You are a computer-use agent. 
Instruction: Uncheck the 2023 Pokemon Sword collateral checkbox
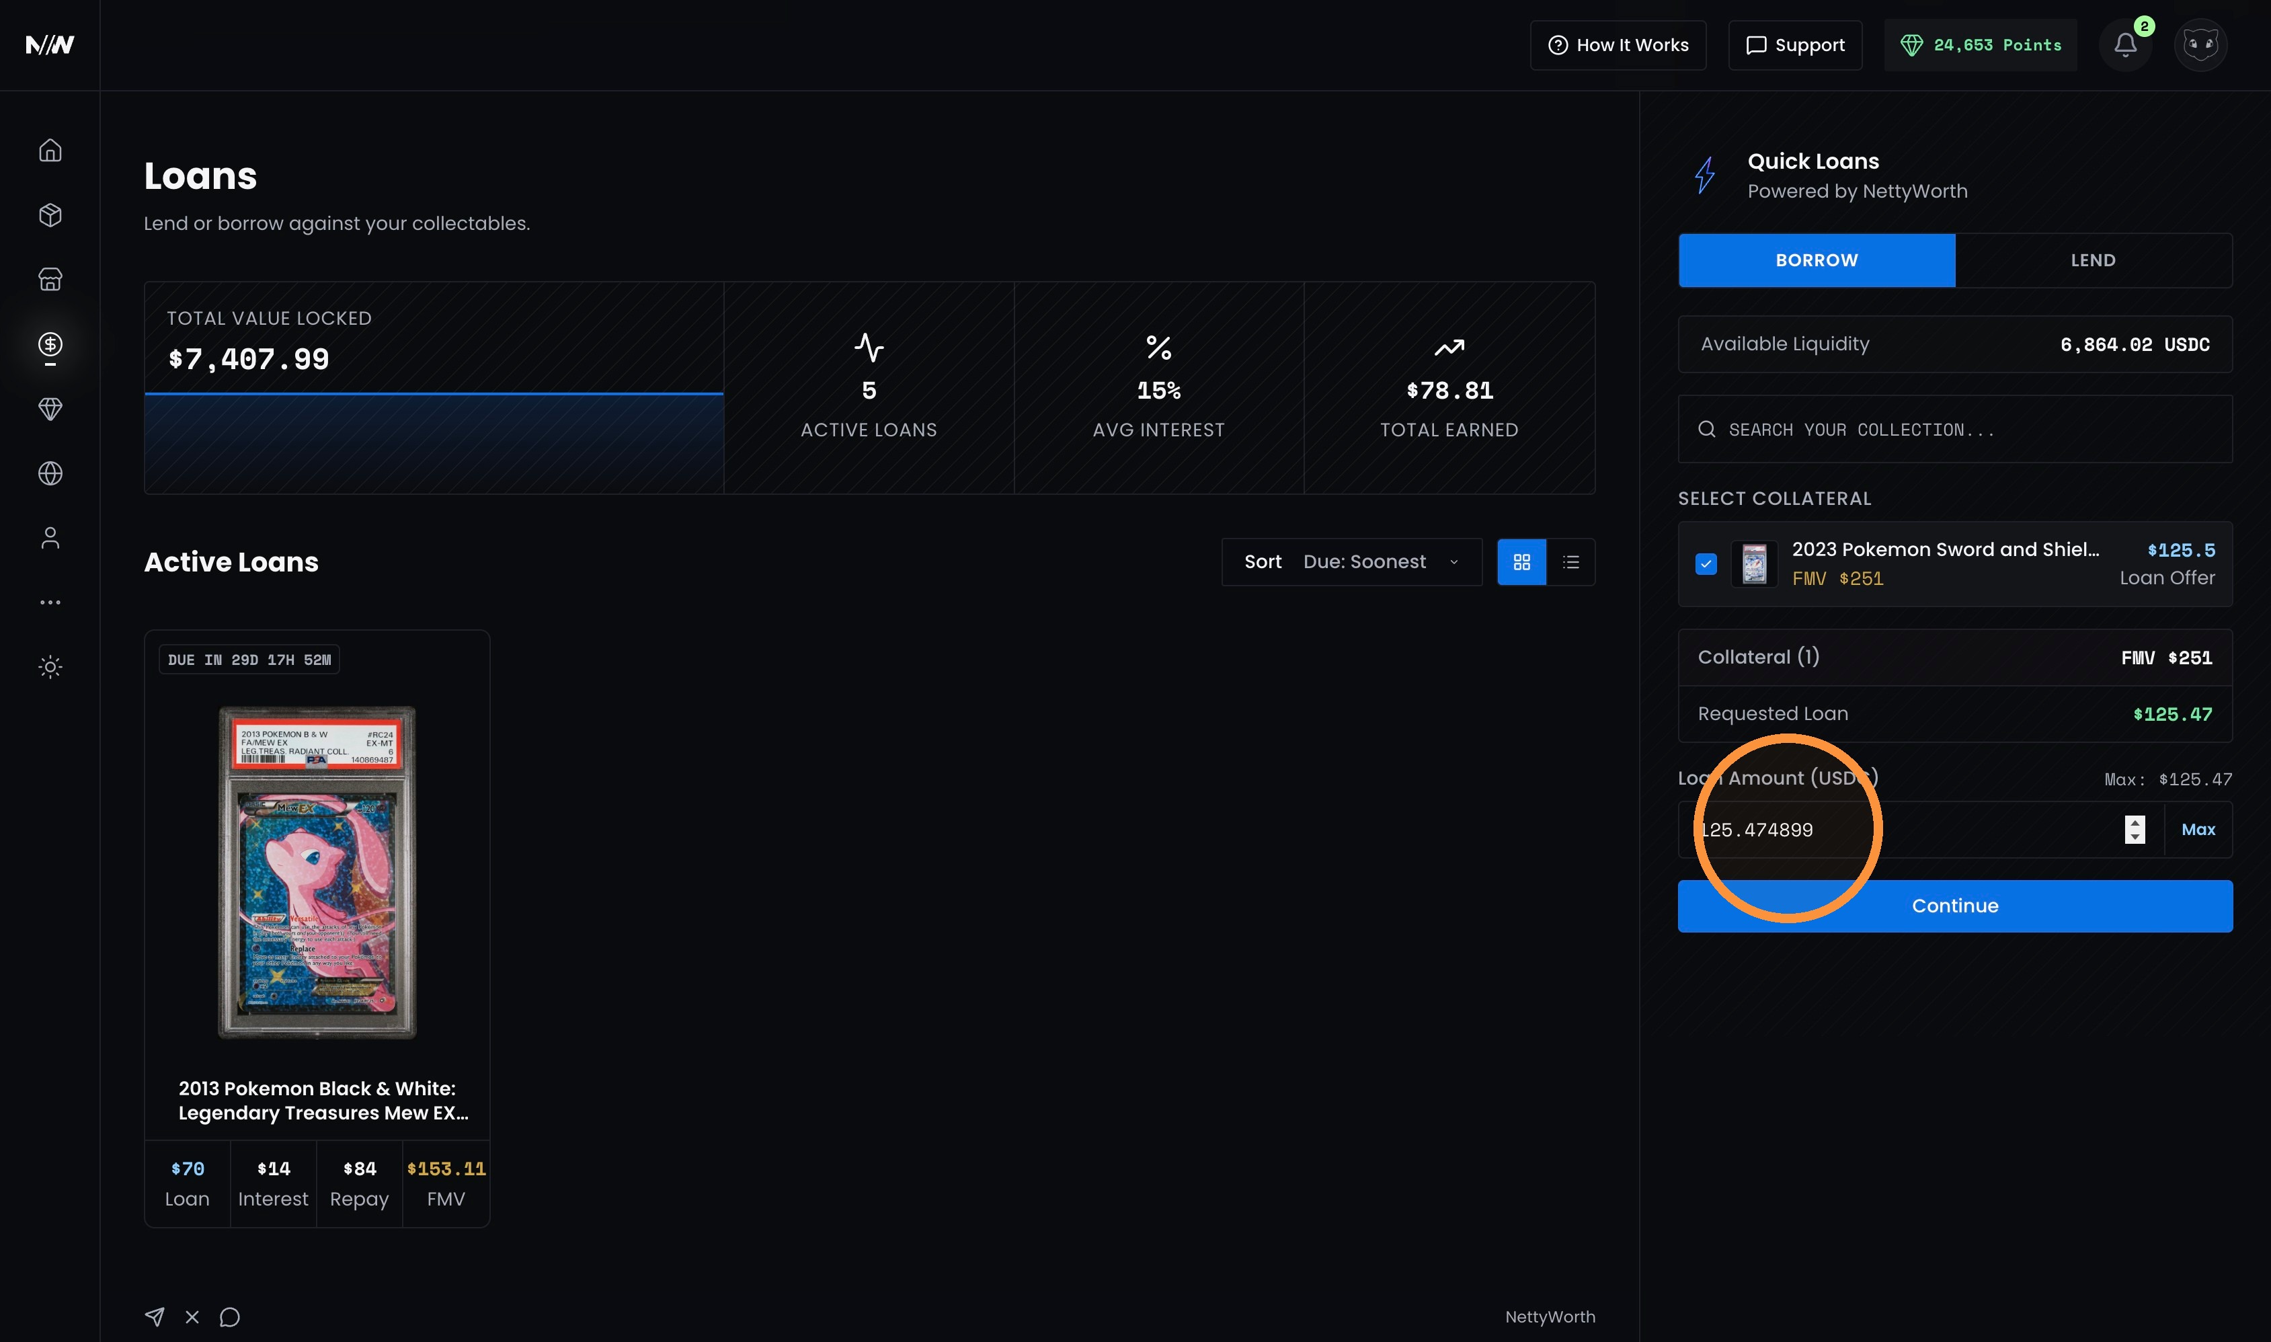[1706, 564]
